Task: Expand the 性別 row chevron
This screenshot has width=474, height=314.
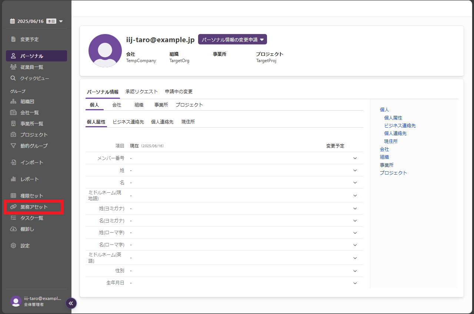Action: tap(355, 271)
